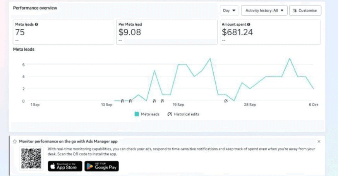The image size is (338, 176).
Task: Dismiss the Ads Manager app banner
Action: point(319,141)
